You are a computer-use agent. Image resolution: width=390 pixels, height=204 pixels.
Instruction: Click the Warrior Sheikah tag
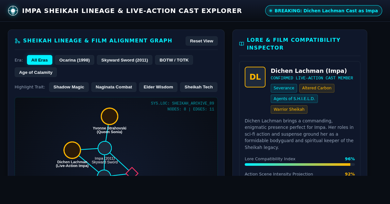tap(289, 109)
